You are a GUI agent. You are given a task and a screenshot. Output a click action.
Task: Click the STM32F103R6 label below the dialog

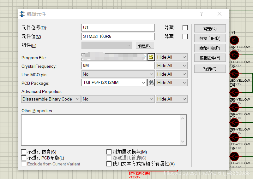click(139, 174)
